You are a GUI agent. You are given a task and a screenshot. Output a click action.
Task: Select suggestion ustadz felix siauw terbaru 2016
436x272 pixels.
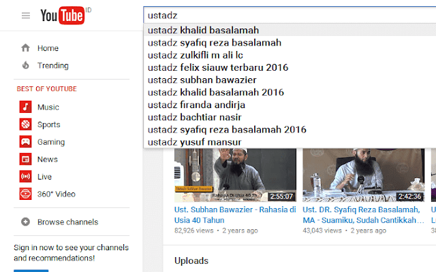coord(290,67)
